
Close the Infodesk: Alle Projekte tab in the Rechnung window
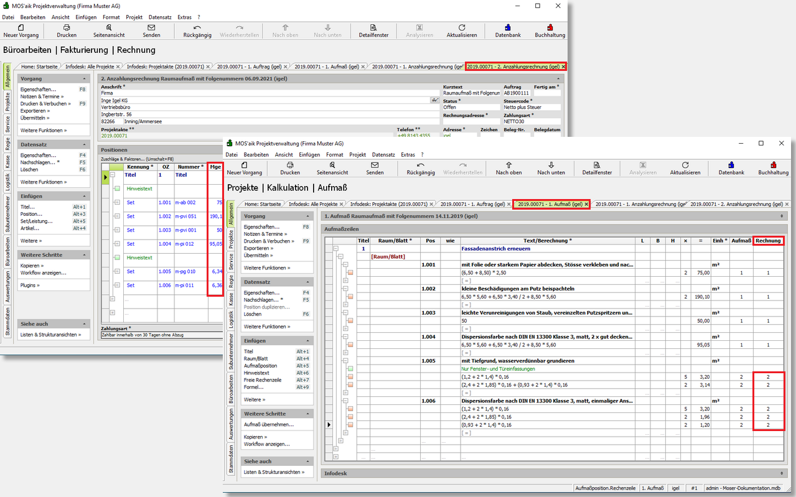[119, 67]
